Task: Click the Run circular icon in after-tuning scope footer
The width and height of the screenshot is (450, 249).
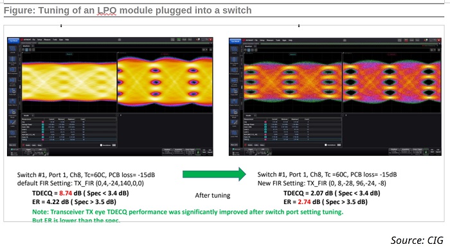Action: click(x=432, y=151)
